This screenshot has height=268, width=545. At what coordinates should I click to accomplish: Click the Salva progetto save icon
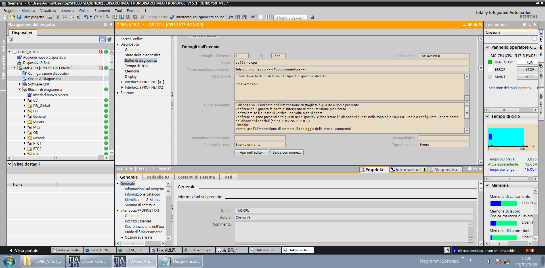coord(19,17)
